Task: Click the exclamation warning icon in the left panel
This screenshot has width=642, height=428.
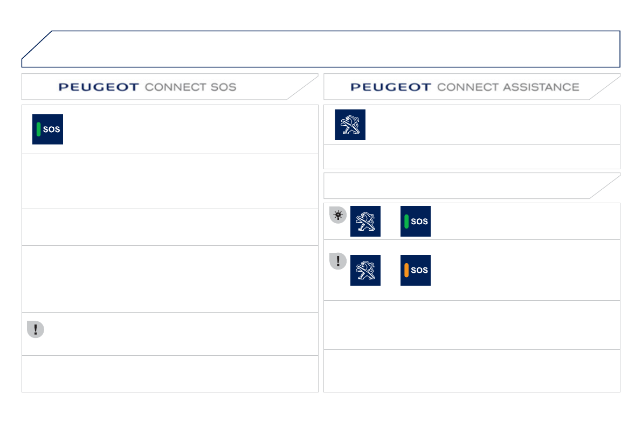Action: click(36, 329)
